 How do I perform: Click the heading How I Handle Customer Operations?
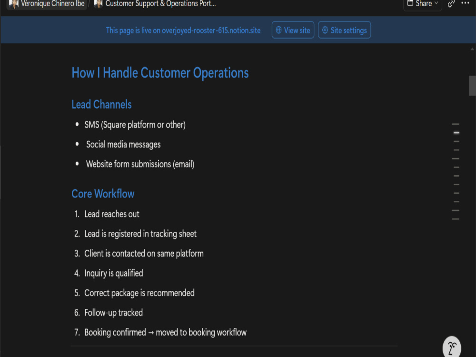click(x=160, y=73)
